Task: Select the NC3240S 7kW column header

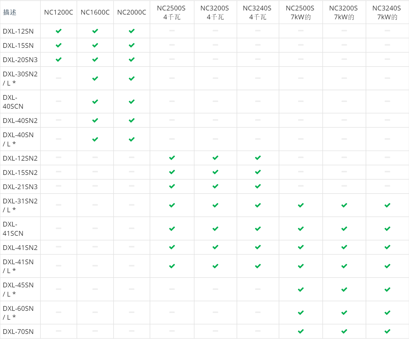Action: 387,13
